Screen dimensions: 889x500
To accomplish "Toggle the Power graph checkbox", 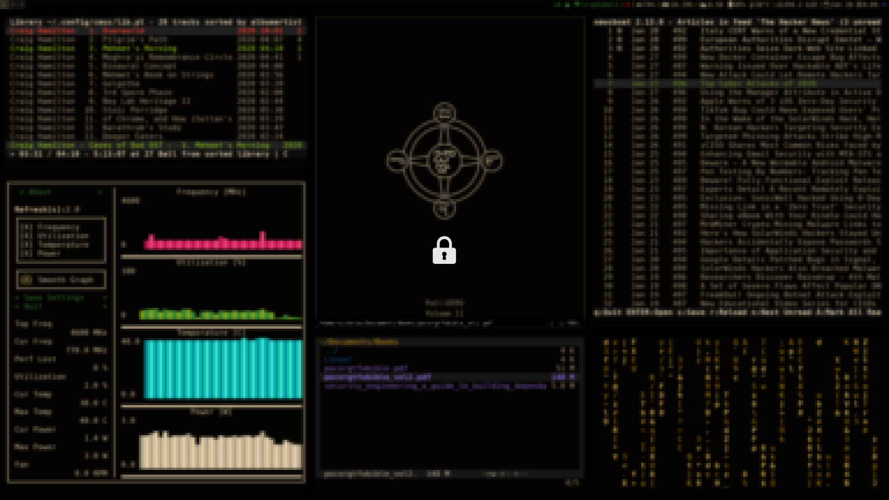I will tap(27, 253).
